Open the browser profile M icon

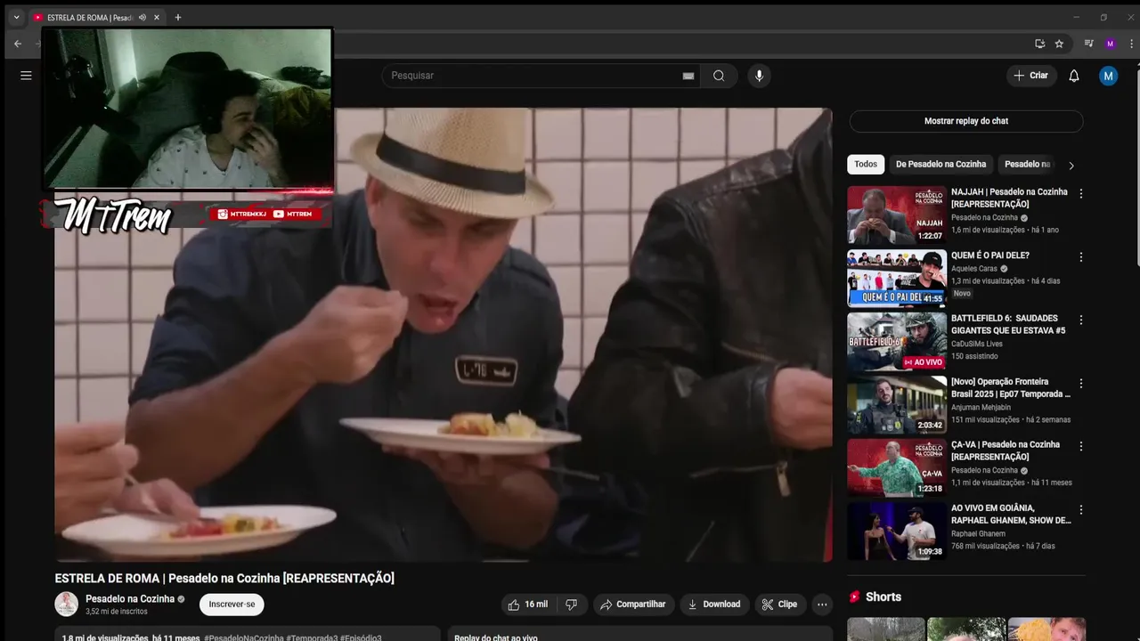click(x=1110, y=44)
